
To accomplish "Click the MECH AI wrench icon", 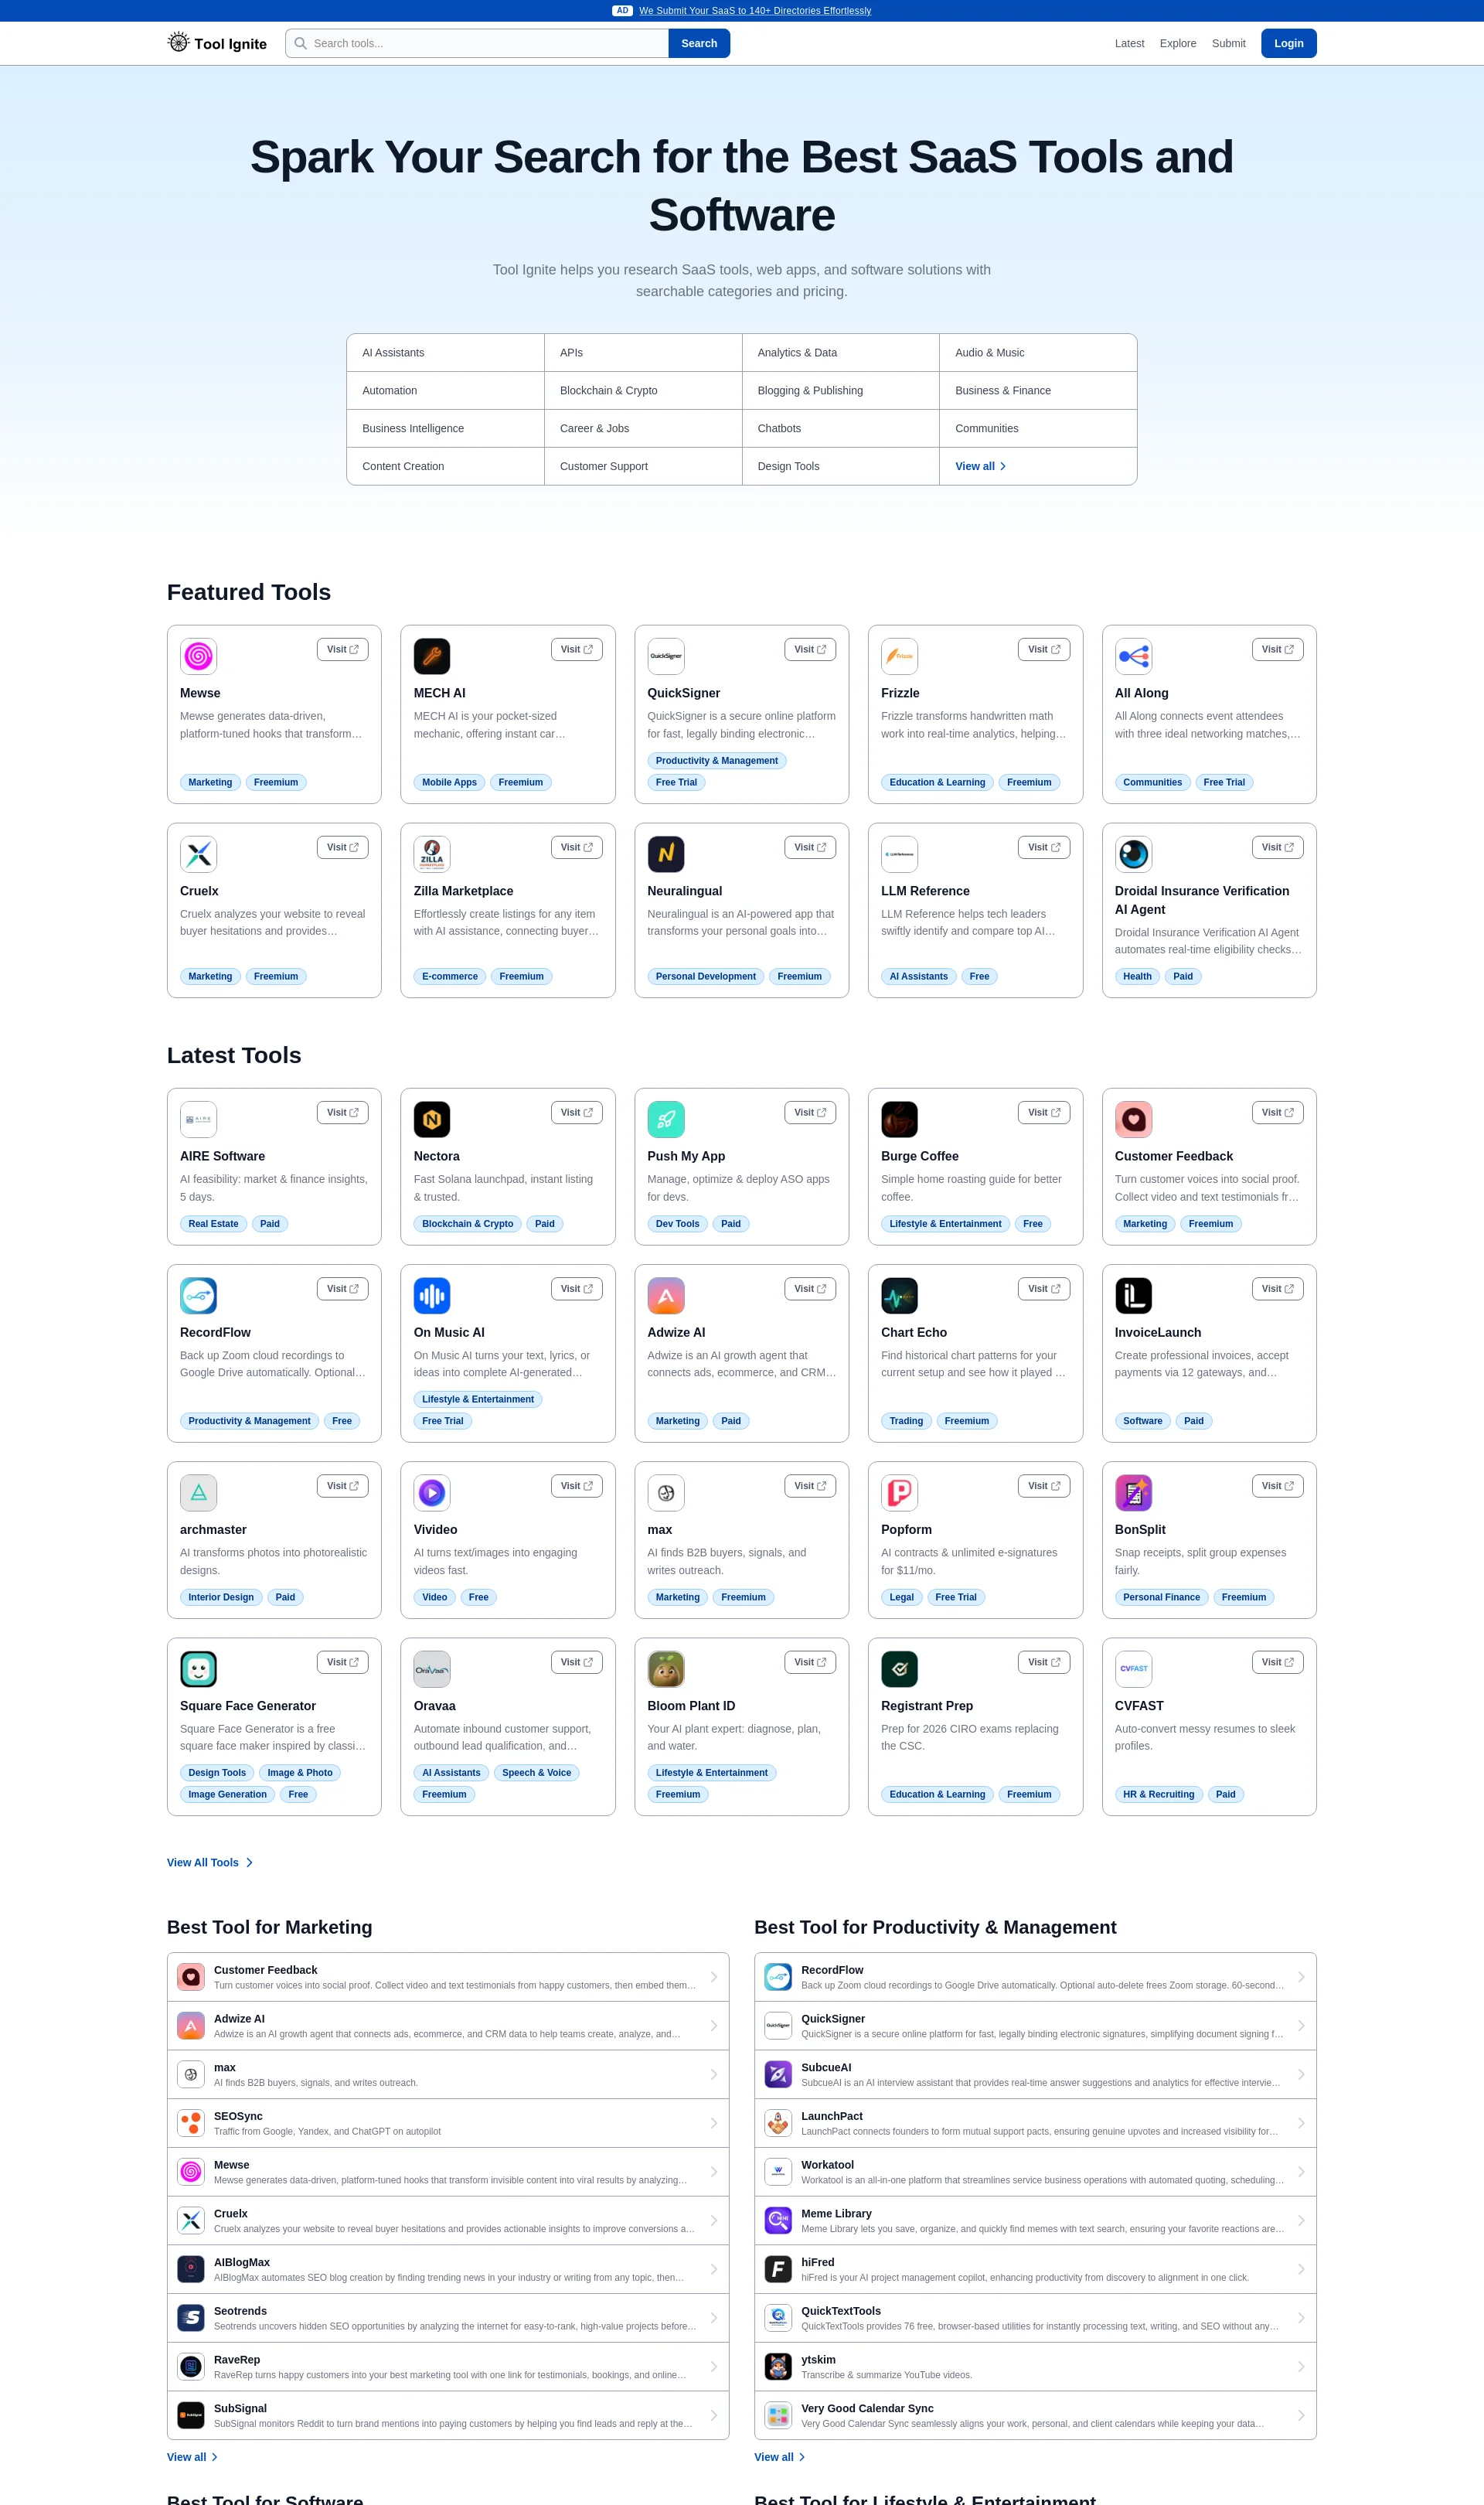I will coord(432,656).
